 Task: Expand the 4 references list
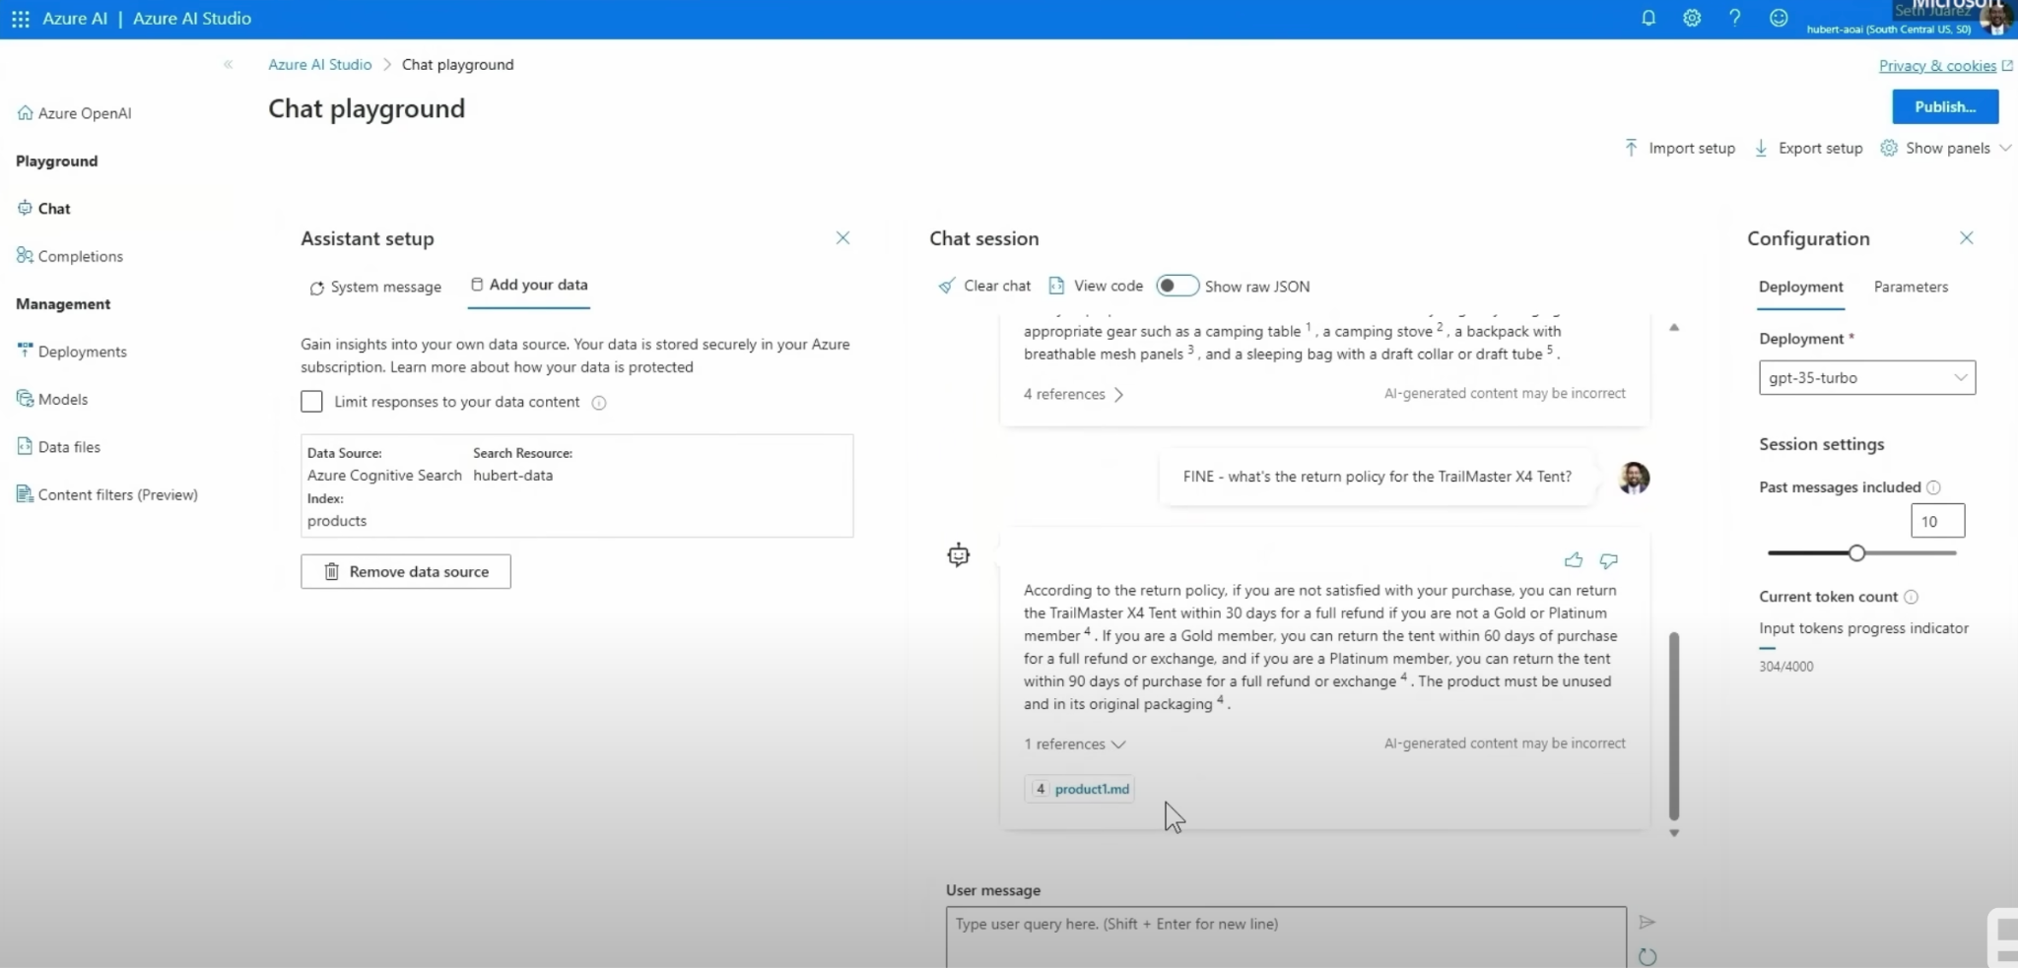point(1073,394)
